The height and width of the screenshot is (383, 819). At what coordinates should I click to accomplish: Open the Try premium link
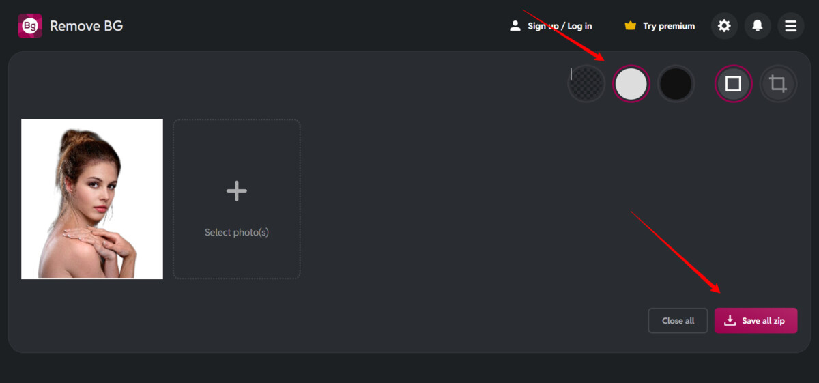click(x=669, y=26)
